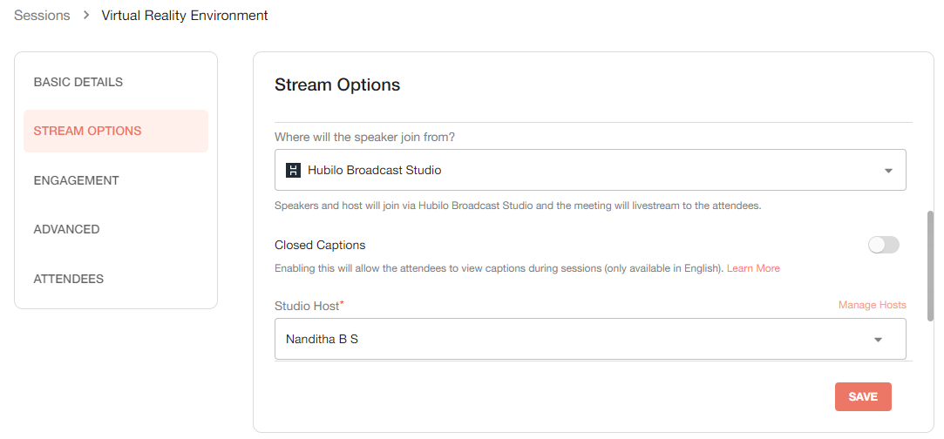The height and width of the screenshot is (439, 944).
Task: Click the Virtual Reality Environment breadcrumb
Action: pyautogui.click(x=185, y=16)
